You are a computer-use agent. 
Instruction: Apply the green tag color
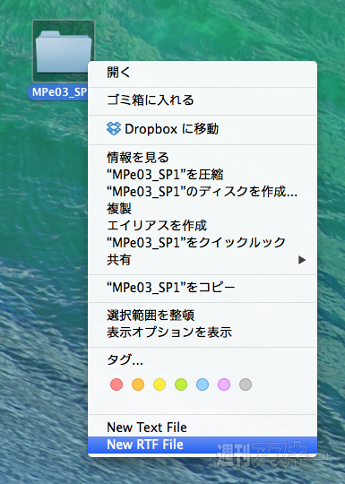coord(181,385)
